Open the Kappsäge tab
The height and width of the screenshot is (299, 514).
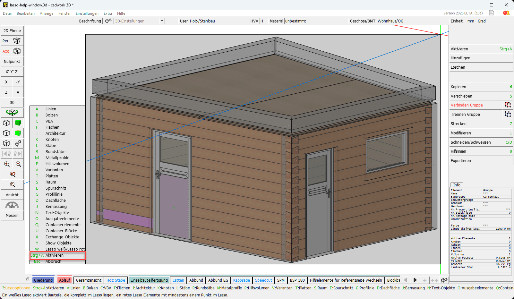[x=242, y=280]
